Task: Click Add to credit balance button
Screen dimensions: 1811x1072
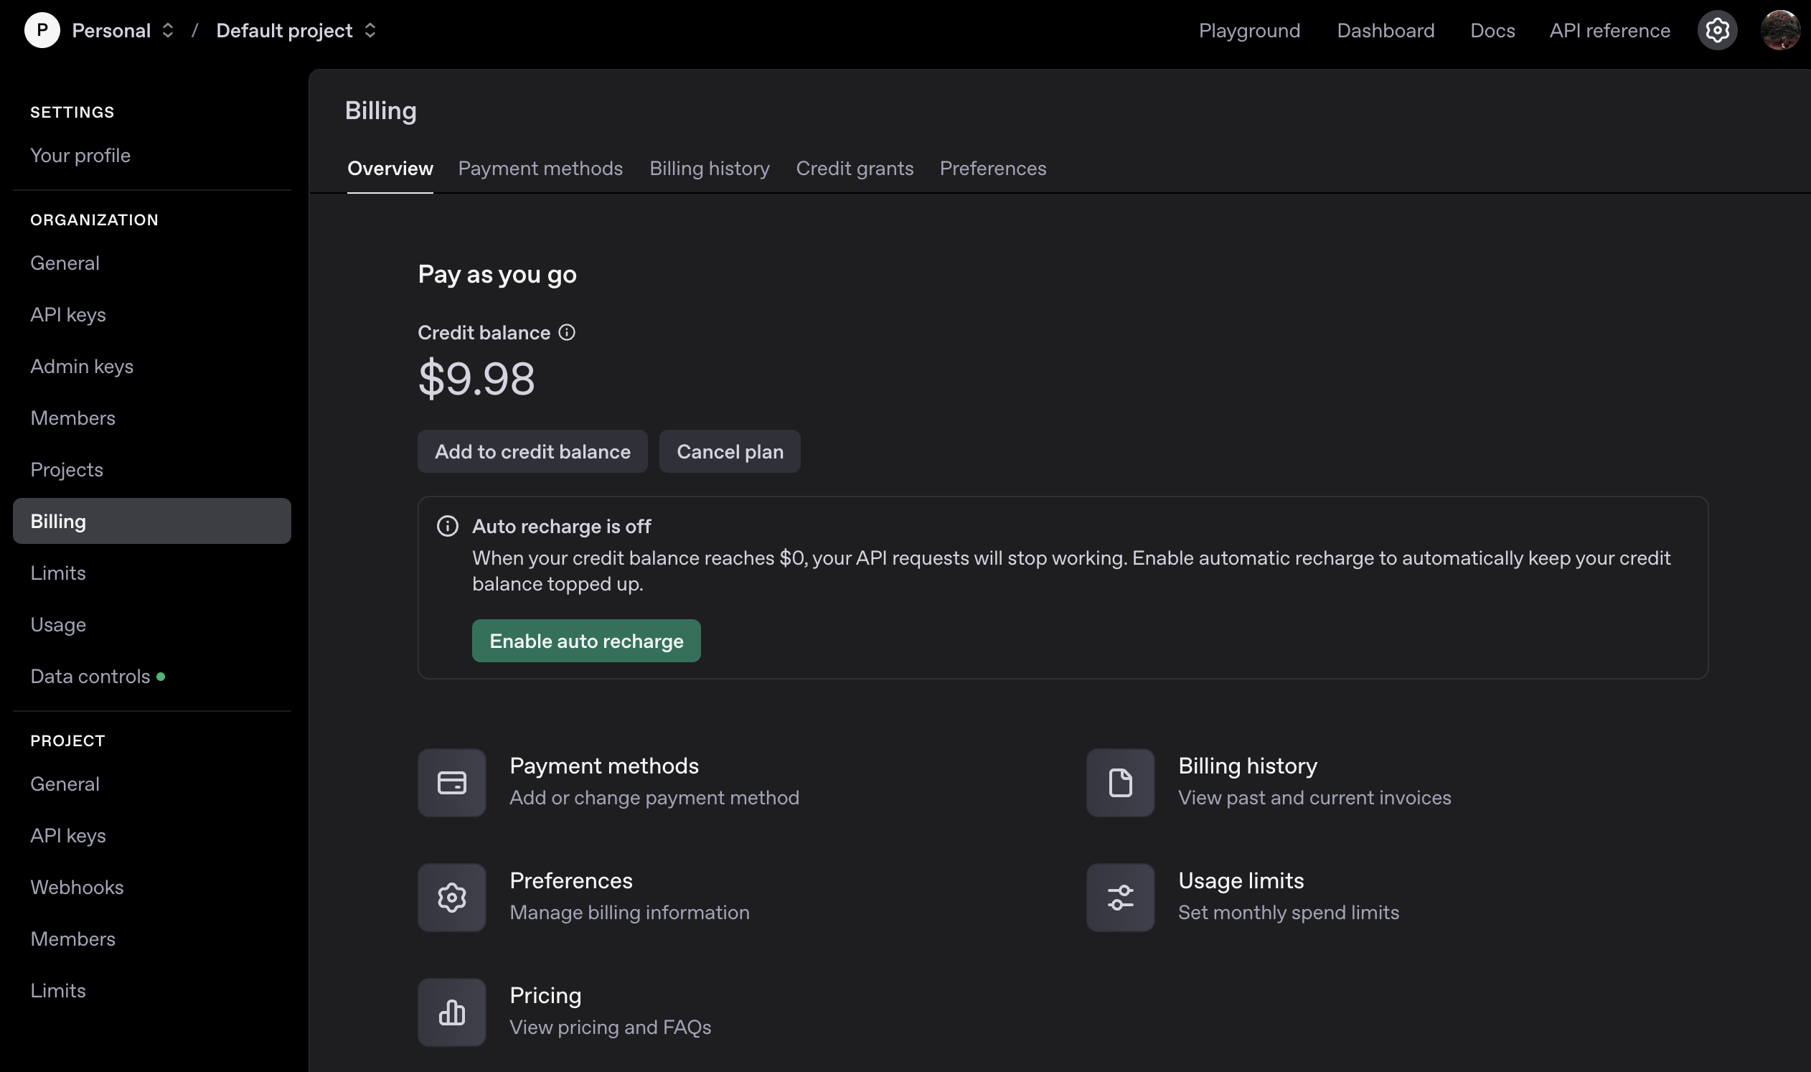Action: (x=532, y=451)
